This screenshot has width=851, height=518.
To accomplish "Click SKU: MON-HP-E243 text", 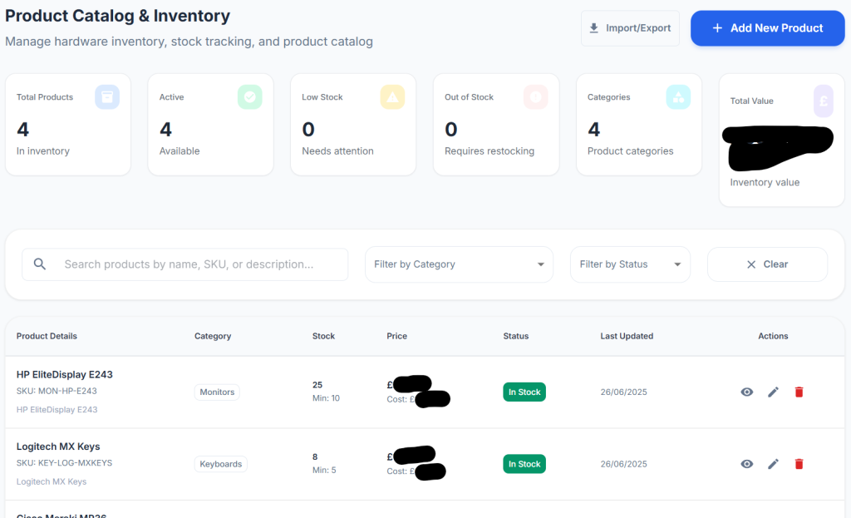I will pos(57,391).
